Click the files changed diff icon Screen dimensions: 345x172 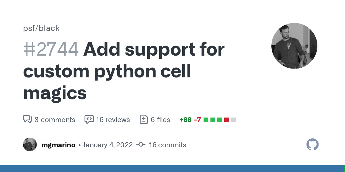(143, 120)
